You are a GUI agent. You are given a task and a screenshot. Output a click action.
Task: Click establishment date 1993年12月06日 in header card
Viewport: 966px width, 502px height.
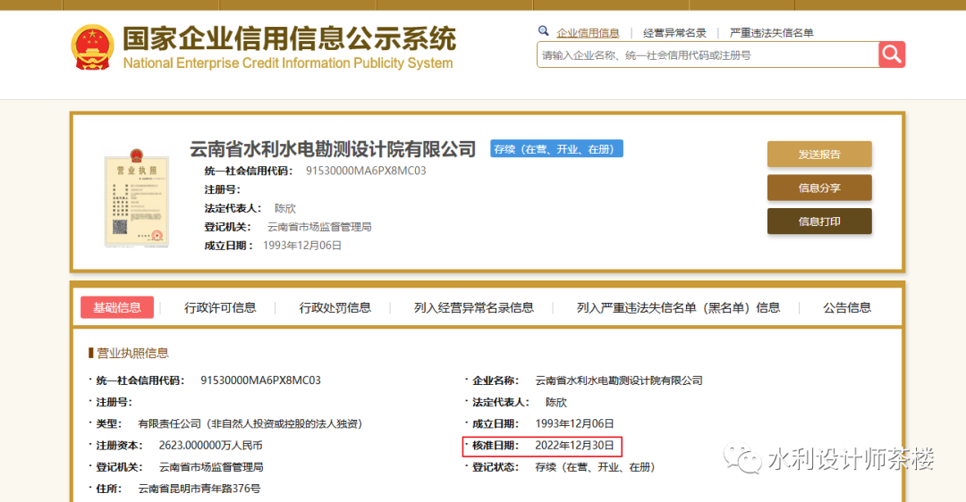point(302,246)
